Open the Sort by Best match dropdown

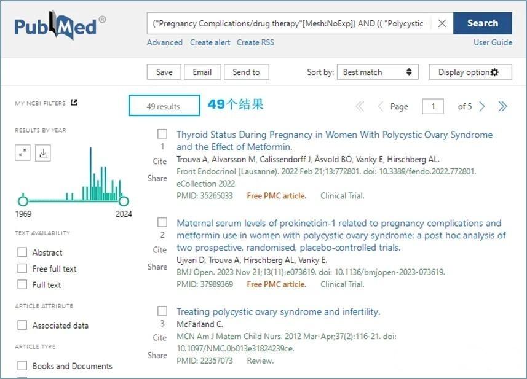coord(378,72)
